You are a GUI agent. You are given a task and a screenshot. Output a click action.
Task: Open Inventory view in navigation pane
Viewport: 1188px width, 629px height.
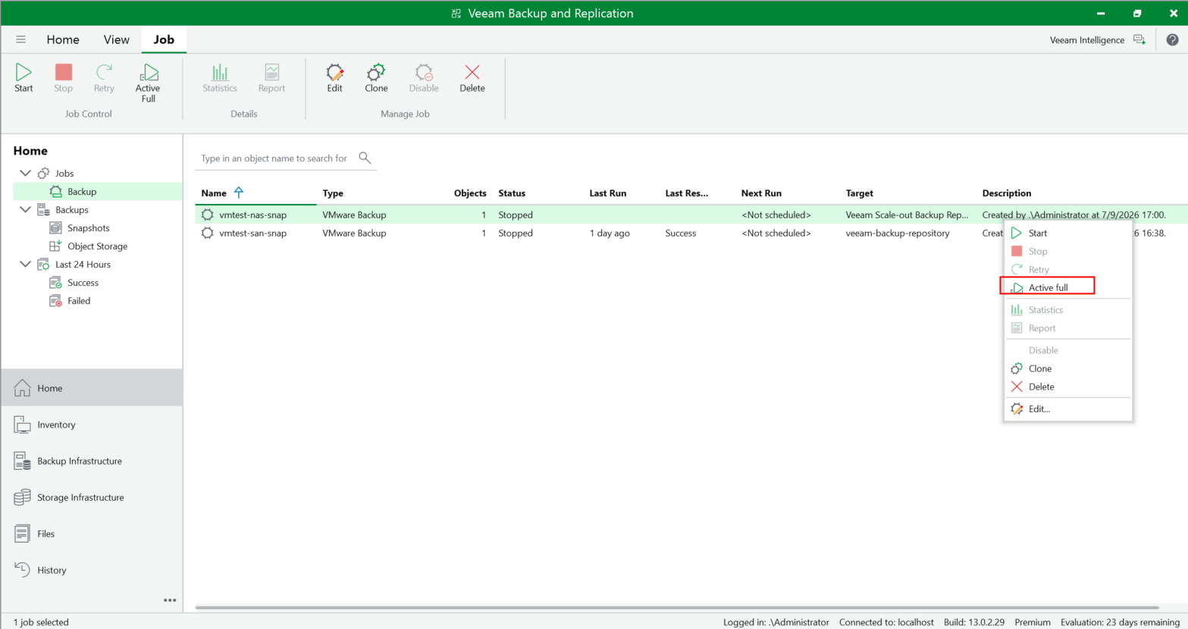click(92, 424)
